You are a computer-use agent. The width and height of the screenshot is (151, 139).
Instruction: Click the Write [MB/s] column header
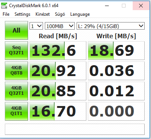pos(116,36)
